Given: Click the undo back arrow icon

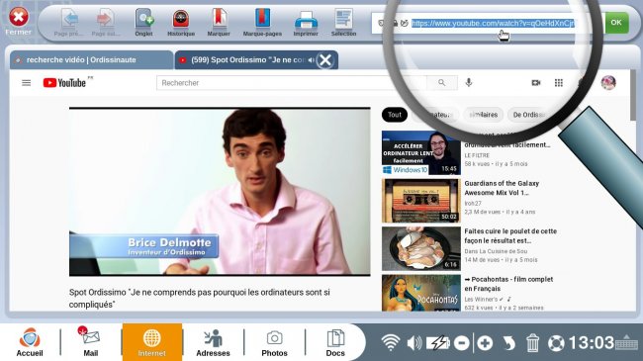Looking at the screenshot, I should tap(508, 343).
